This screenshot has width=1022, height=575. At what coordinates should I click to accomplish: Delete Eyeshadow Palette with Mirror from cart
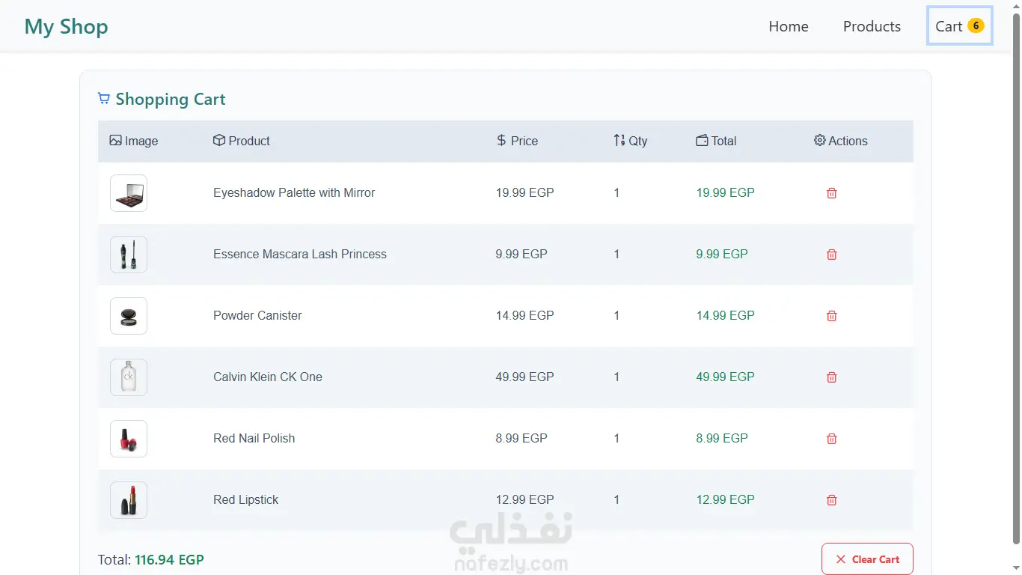831,193
